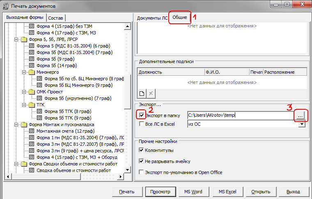312x199 pixels.
Task: Select Форма 3 пн (9 граф) + цена ресурса
Action: click(80, 151)
